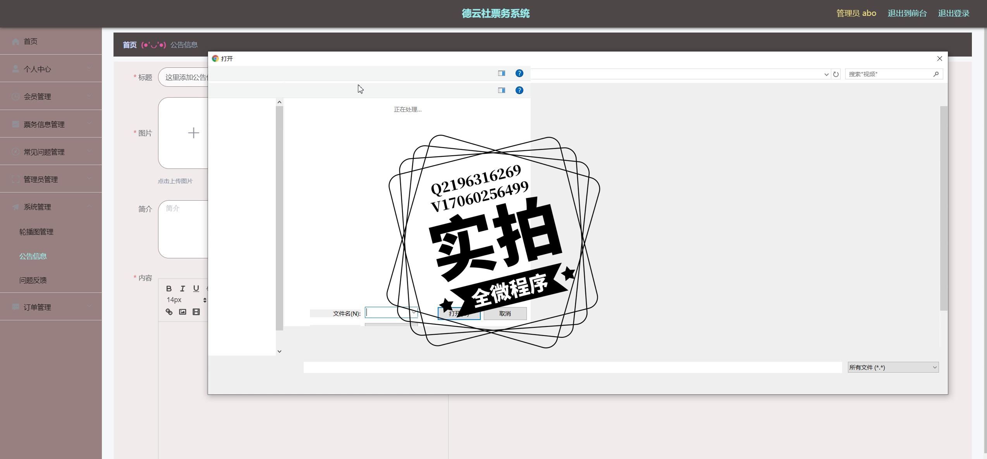Screen dimensions: 987x459
Task: Click the wide filename field at bottom
Action: (x=573, y=367)
